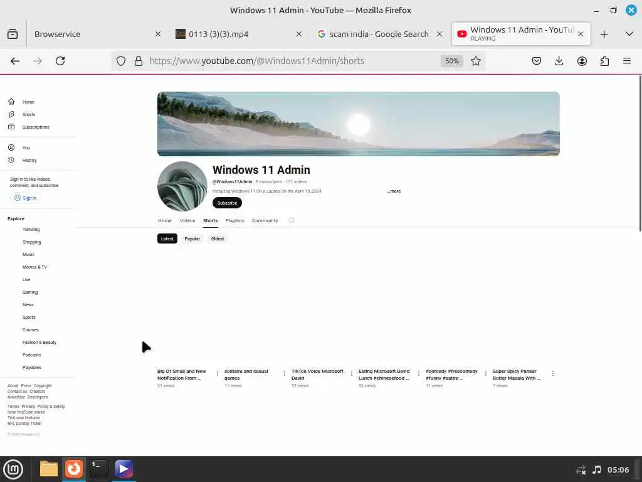
Task: Open the tracking protection shield icon
Action: 121,61
